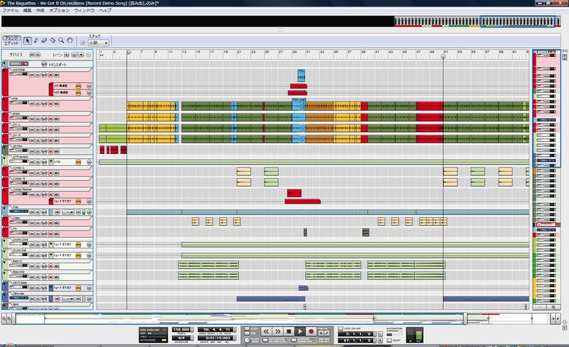Viewport: 569px width, 347px height.
Task: Stop playback with the stop button
Action: [289, 331]
